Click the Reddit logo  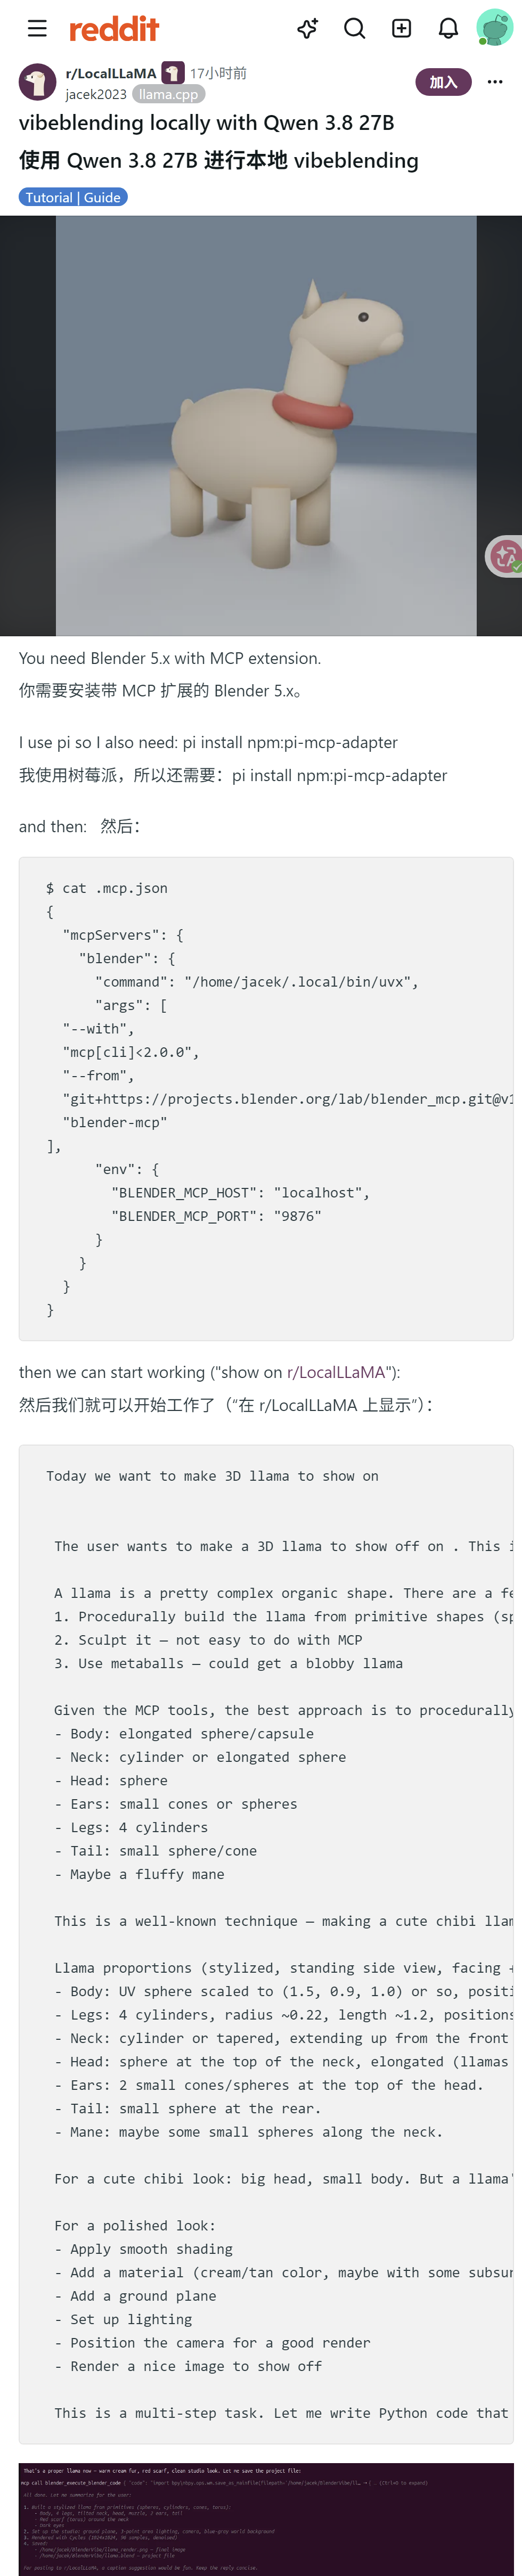click(114, 29)
